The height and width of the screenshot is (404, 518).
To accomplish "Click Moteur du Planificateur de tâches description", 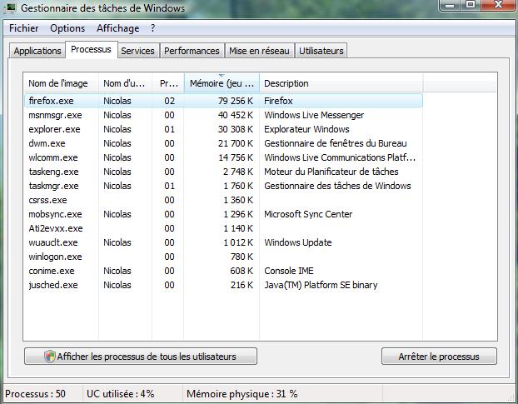I will click(331, 172).
